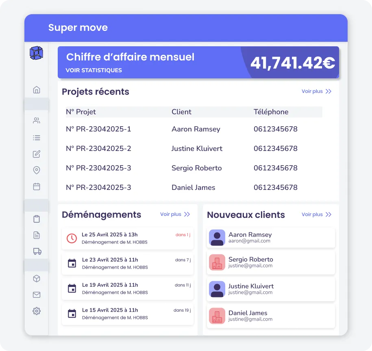The height and width of the screenshot is (351, 372).
Task: Click double chevron beside Nouveaux clients Voir plus
Action: [x=328, y=215]
